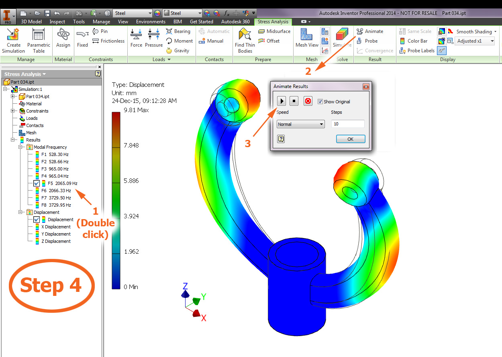Click the Offset tool

[269, 41]
